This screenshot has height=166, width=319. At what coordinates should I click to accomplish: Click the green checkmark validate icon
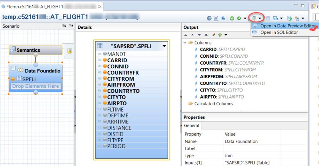[x=232, y=18]
